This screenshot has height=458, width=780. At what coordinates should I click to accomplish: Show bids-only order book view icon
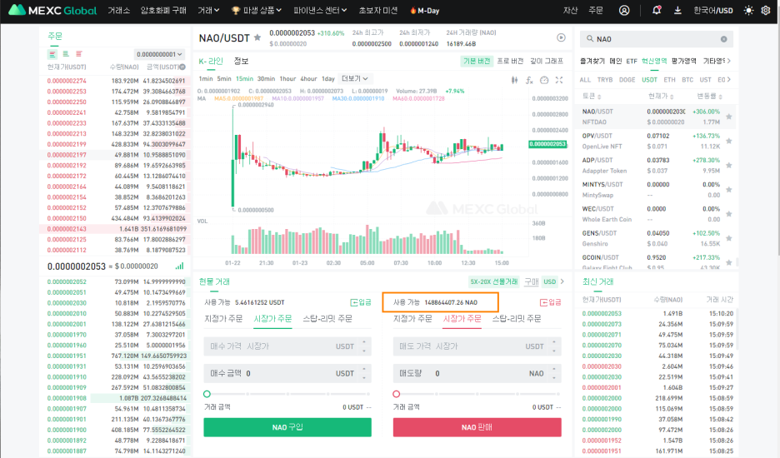point(66,53)
